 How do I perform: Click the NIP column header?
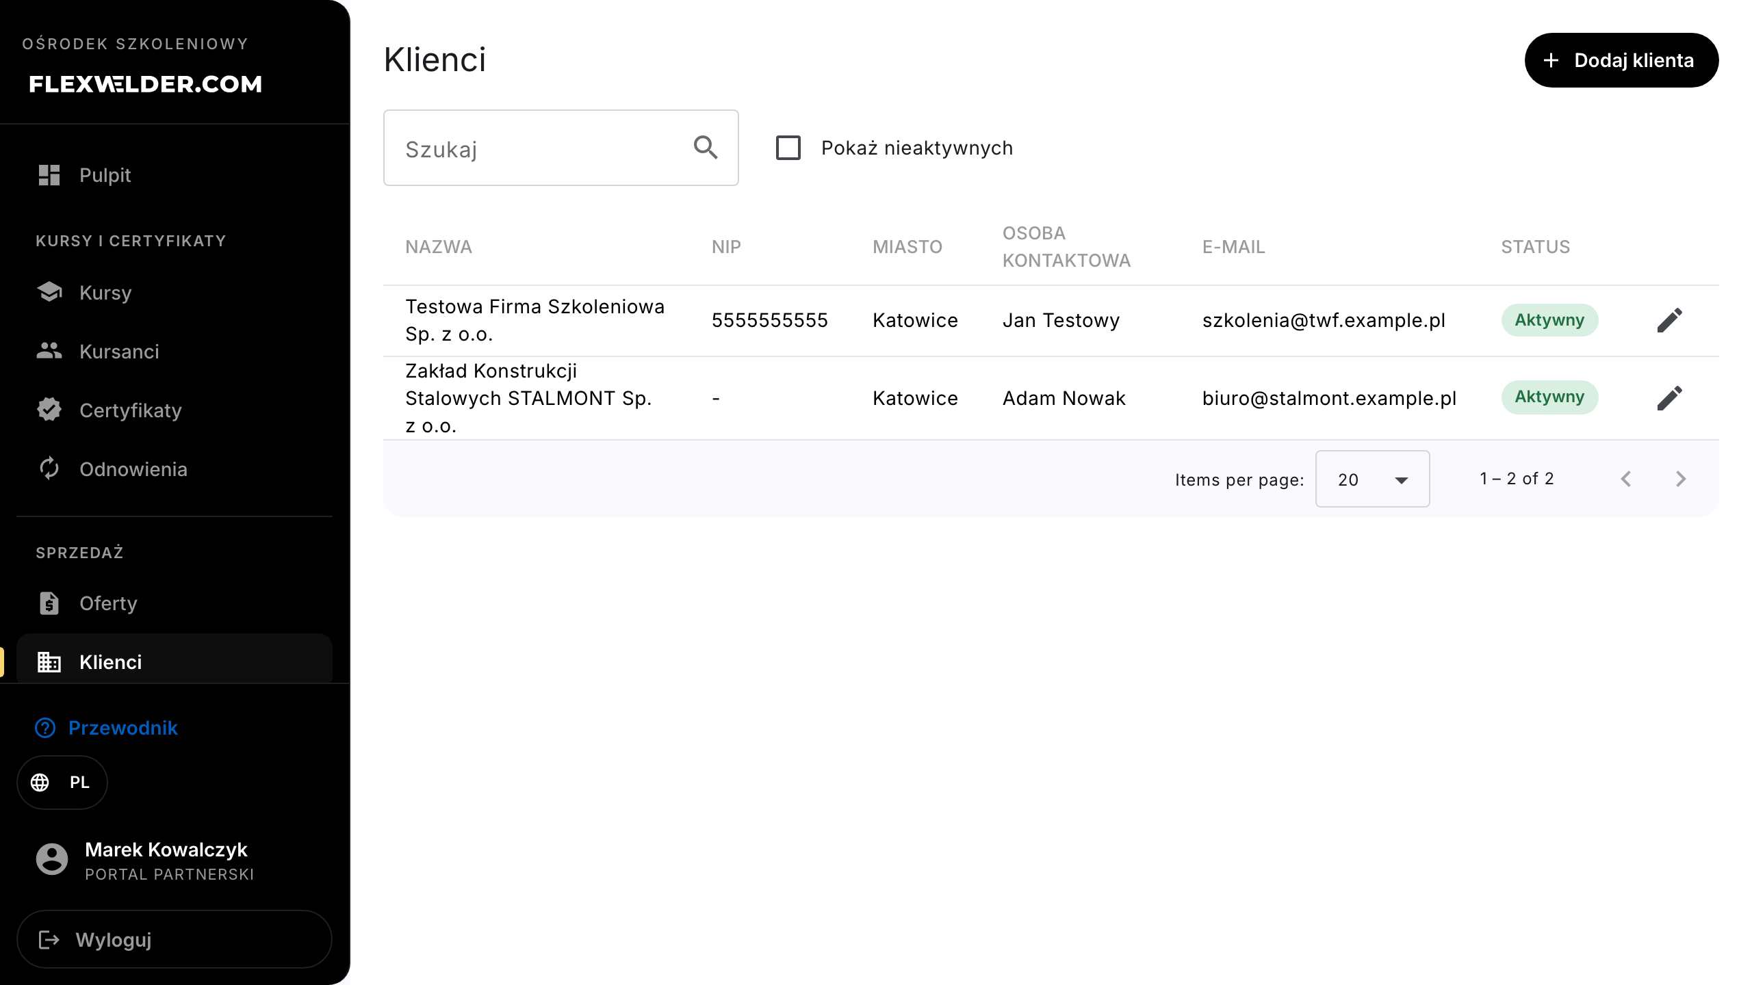pos(726,247)
